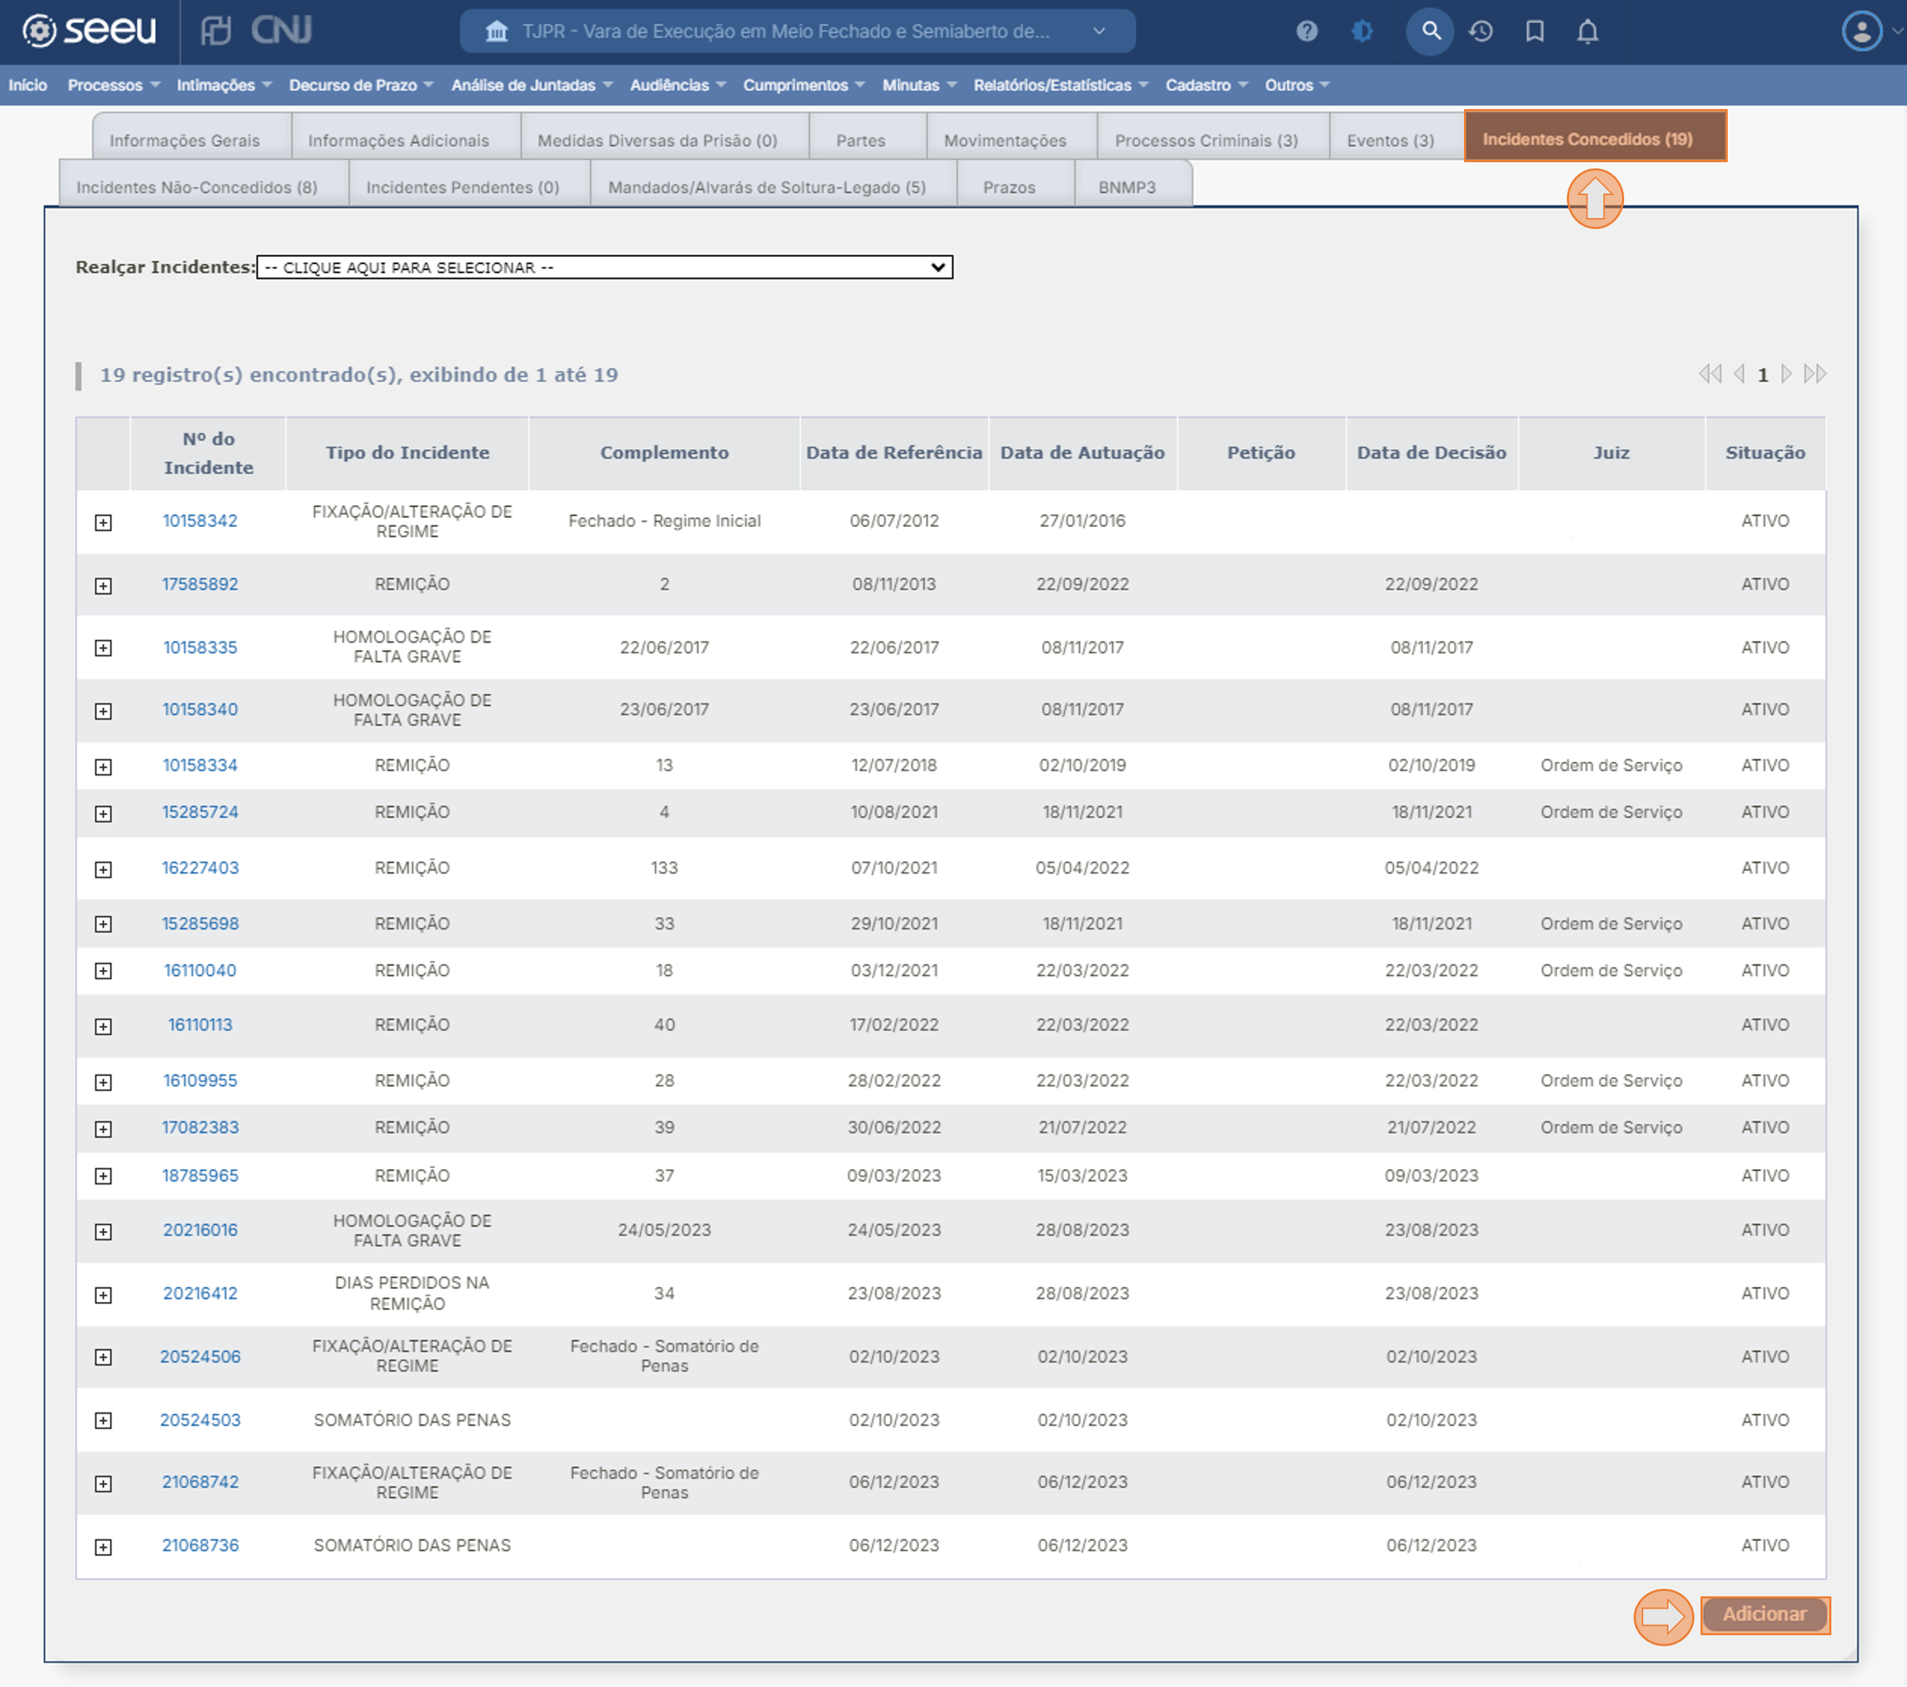Expand row of incident 18785965
The image size is (1907, 1687).
[104, 1176]
